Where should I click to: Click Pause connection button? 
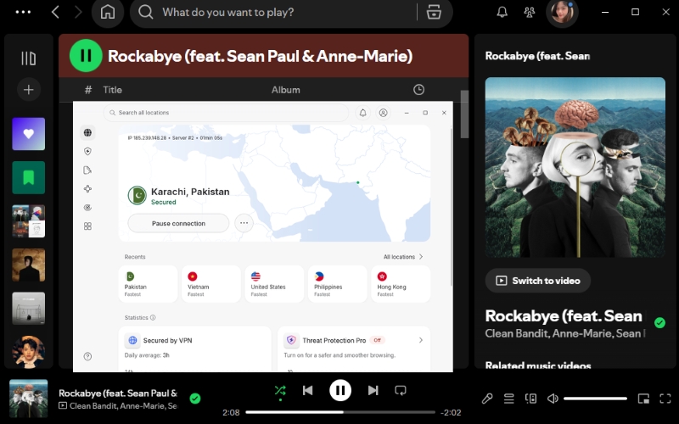point(178,223)
